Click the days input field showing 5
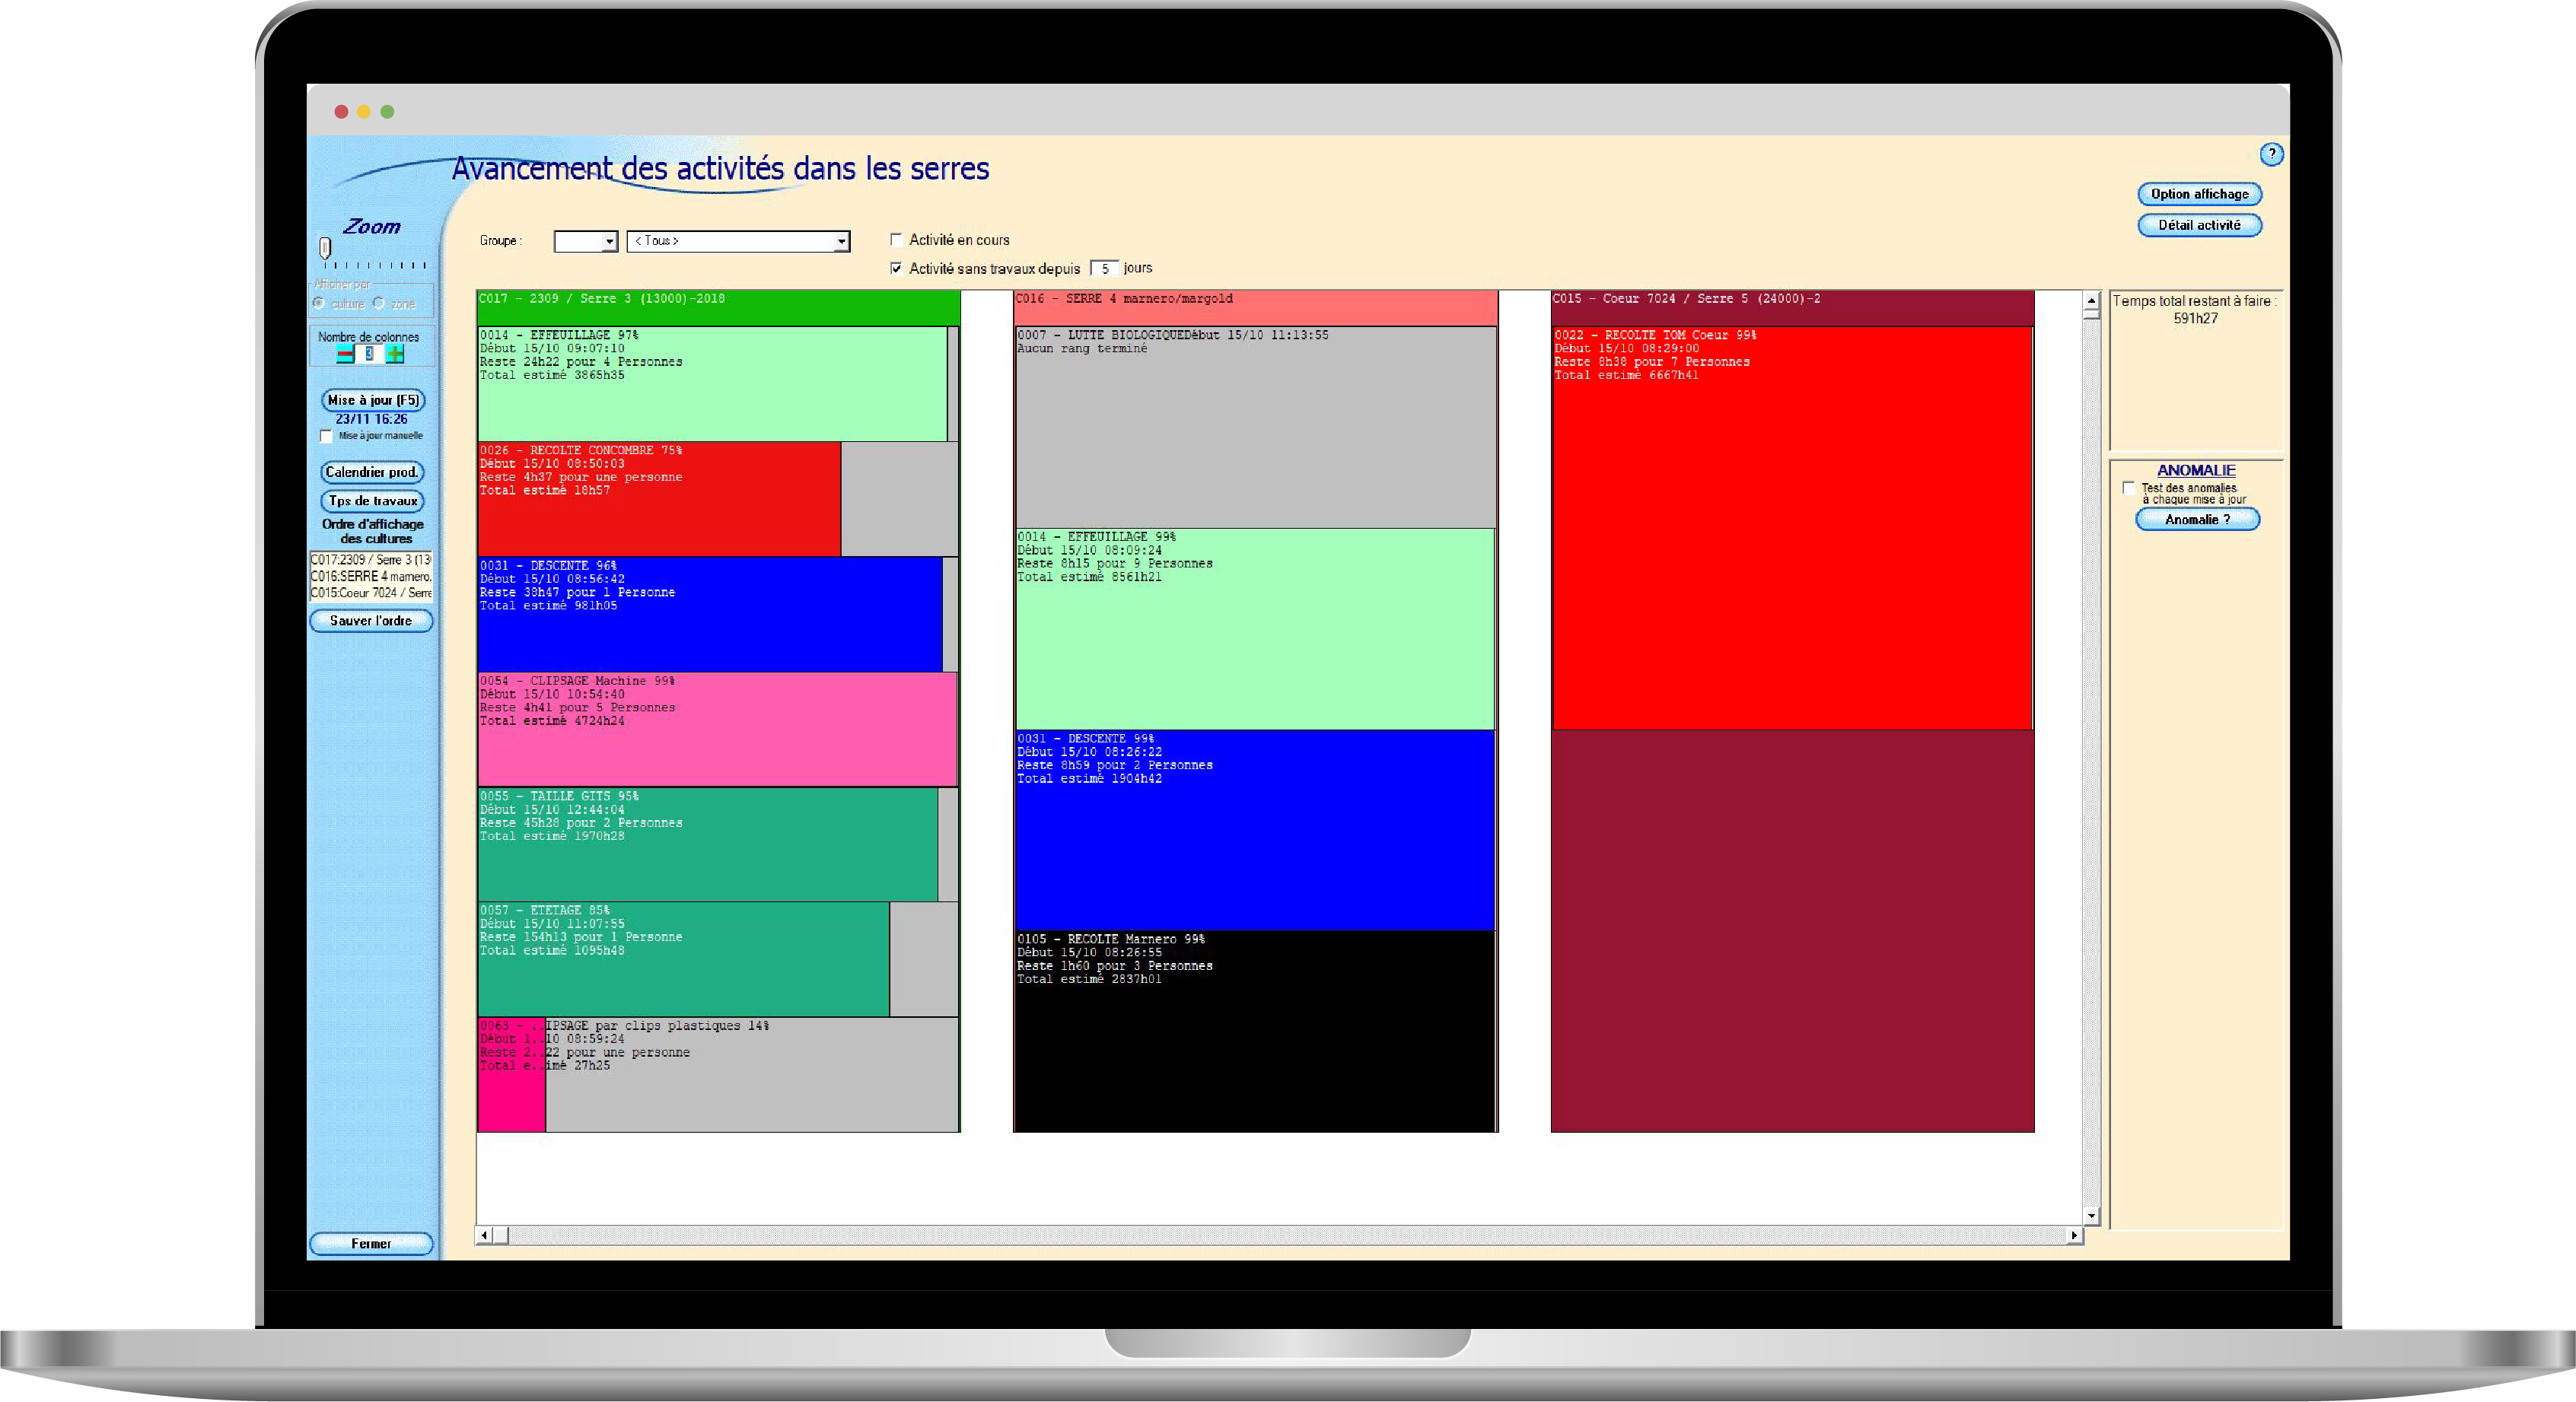 tap(1104, 268)
